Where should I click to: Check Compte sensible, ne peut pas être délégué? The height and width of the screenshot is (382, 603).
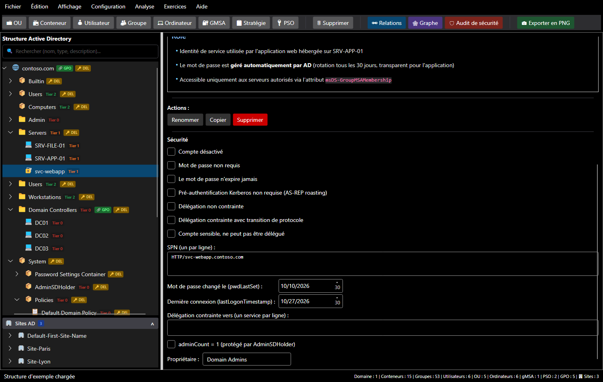[171, 234]
